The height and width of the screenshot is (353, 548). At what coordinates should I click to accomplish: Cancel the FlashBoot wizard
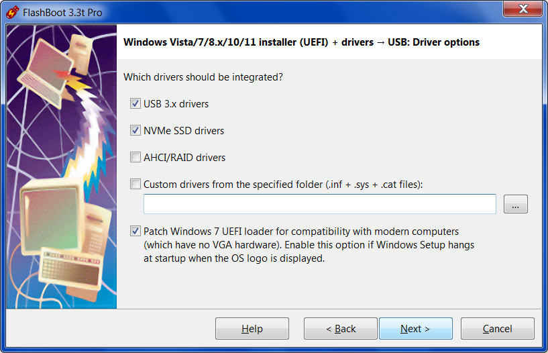[x=497, y=329]
